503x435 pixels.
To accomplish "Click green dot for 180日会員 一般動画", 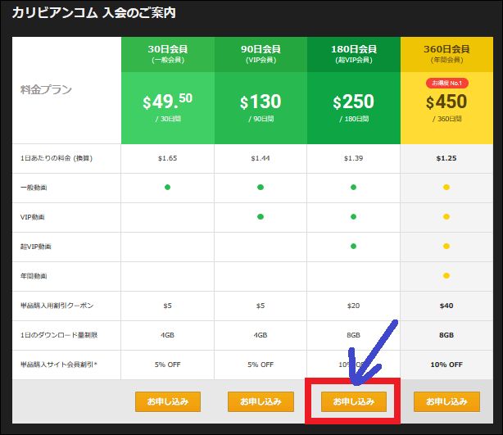I will [353, 188].
